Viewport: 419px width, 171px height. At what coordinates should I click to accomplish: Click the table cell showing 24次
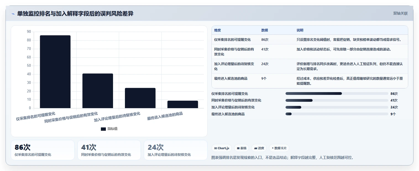(x=265, y=64)
